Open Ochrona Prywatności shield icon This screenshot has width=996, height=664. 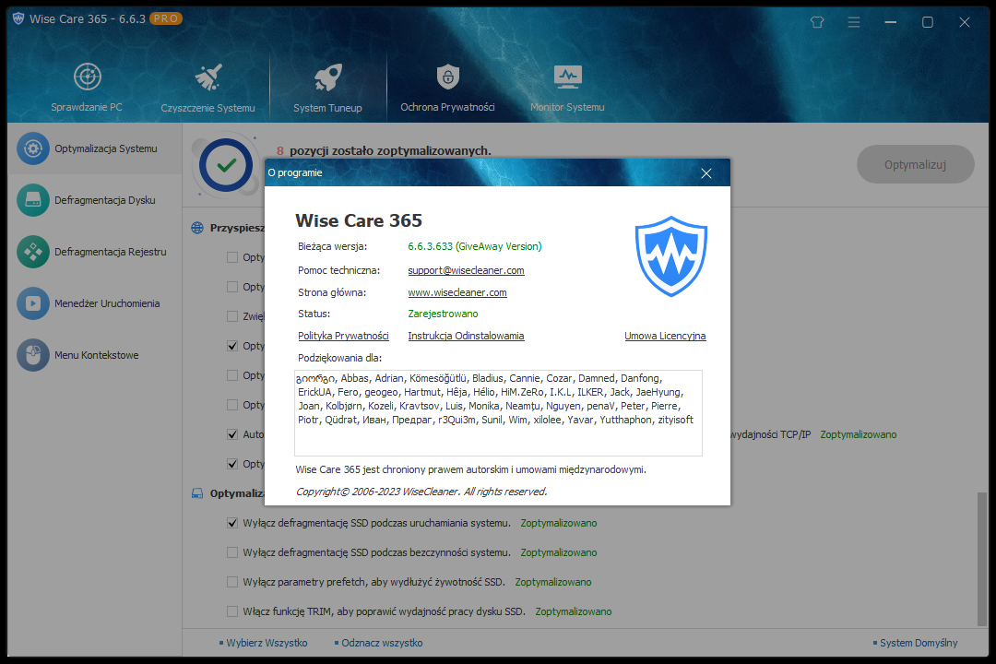coord(448,77)
